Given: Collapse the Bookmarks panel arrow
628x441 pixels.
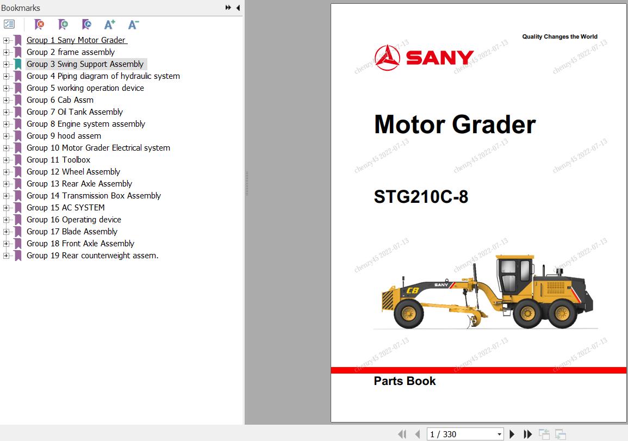Looking at the screenshot, I should tap(238, 8).
